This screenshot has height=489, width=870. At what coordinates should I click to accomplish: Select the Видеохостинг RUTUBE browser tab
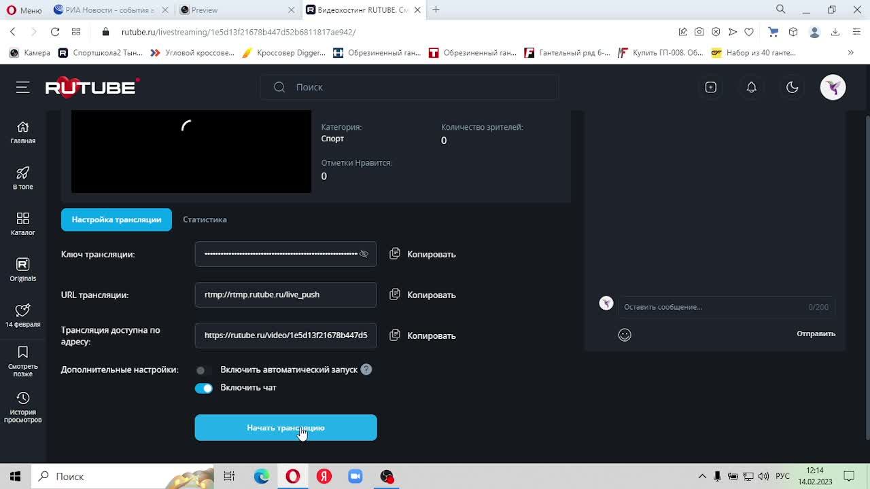364,10
